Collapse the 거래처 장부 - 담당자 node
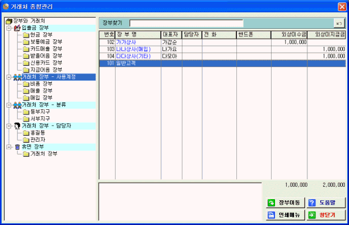This screenshot has height=225, width=349. [9, 126]
